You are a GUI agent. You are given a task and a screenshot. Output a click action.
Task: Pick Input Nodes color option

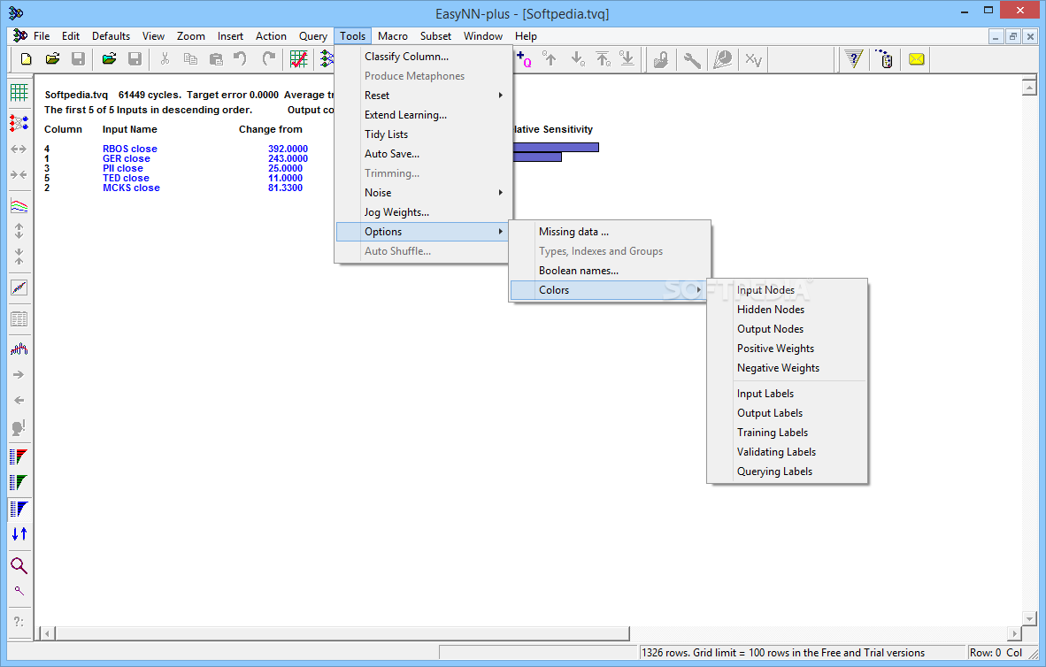click(x=788, y=290)
